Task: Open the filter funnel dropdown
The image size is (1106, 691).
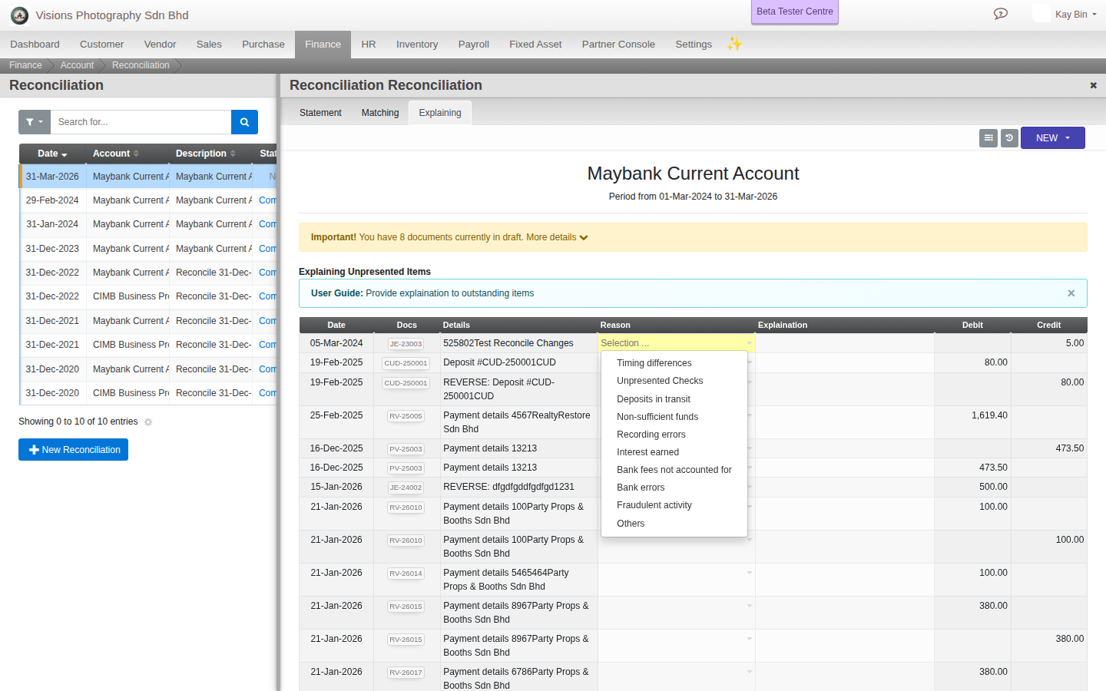Action: pos(35,122)
